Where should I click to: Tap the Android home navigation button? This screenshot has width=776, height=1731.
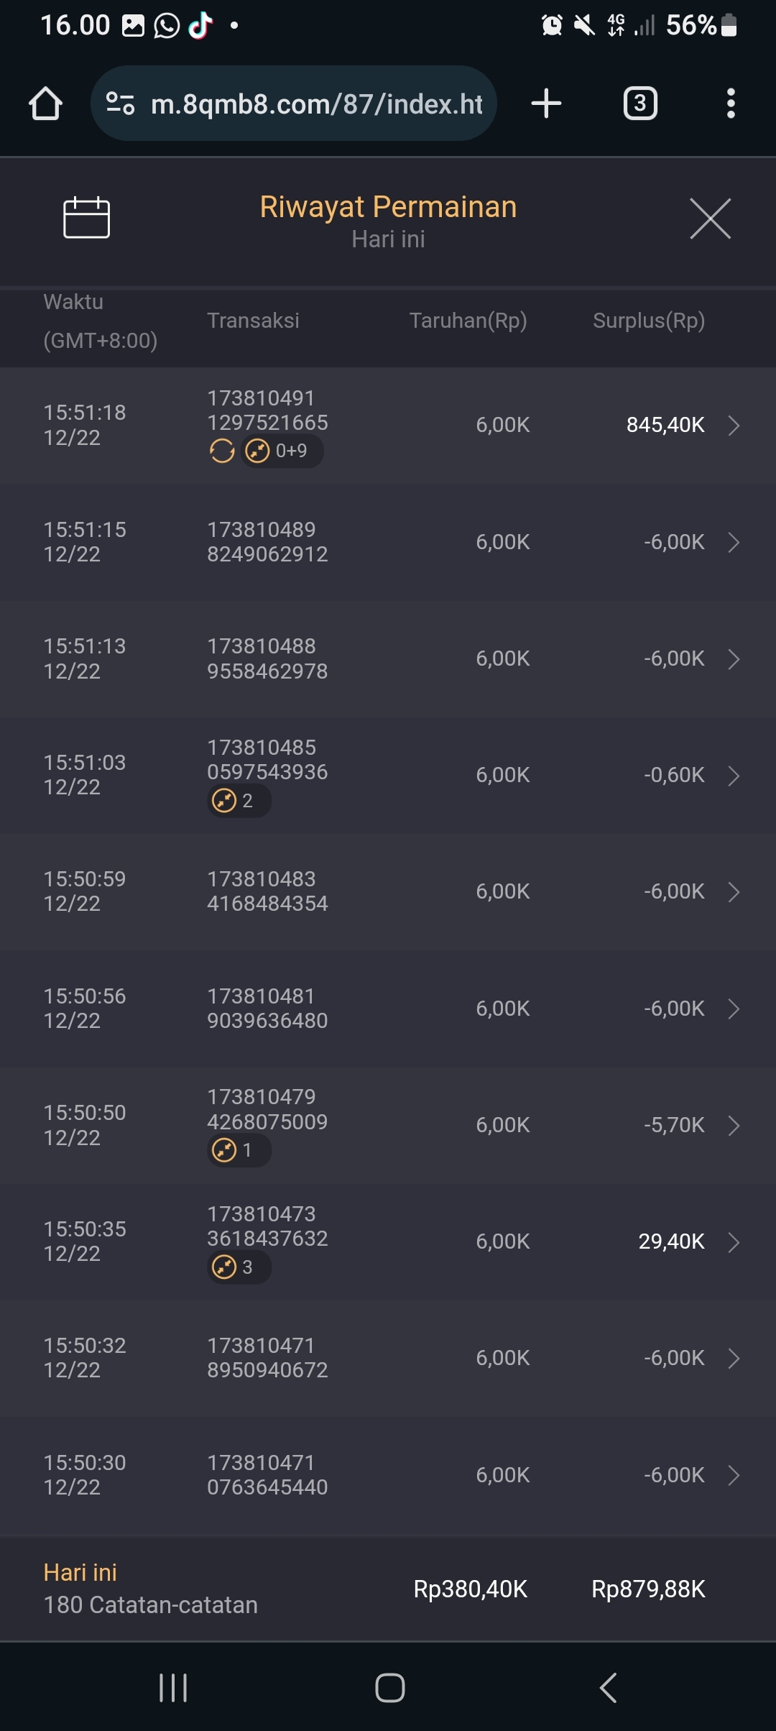click(389, 1688)
